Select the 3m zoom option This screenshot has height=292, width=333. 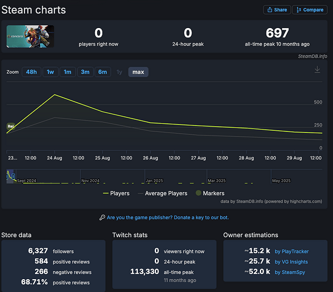(x=85, y=72)
